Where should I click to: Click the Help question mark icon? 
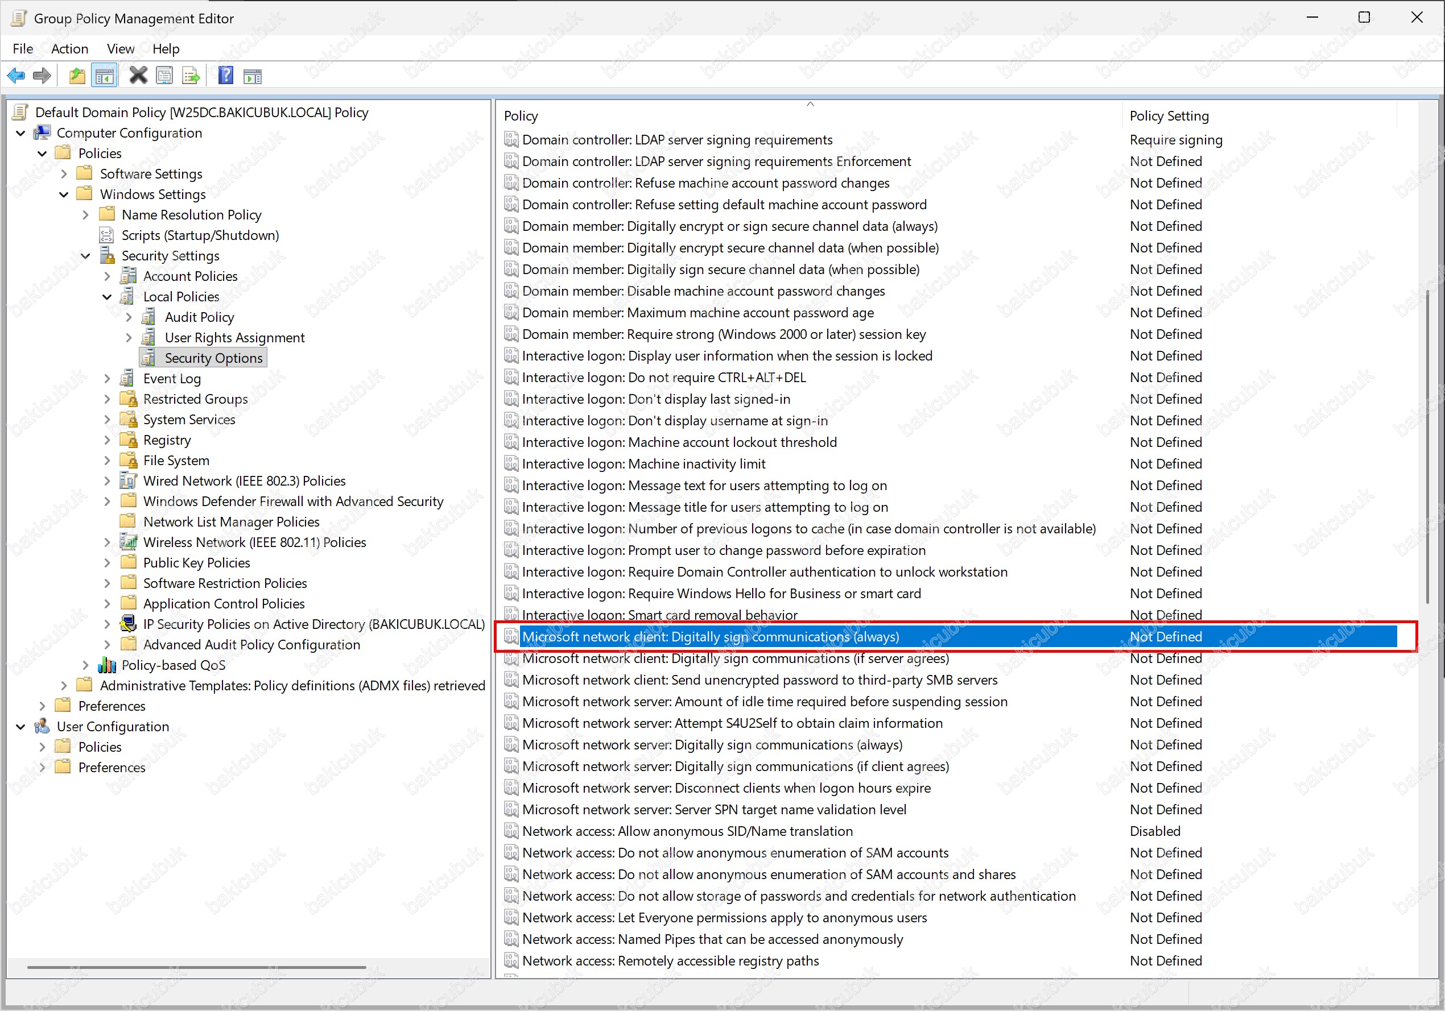coord(225,76)
